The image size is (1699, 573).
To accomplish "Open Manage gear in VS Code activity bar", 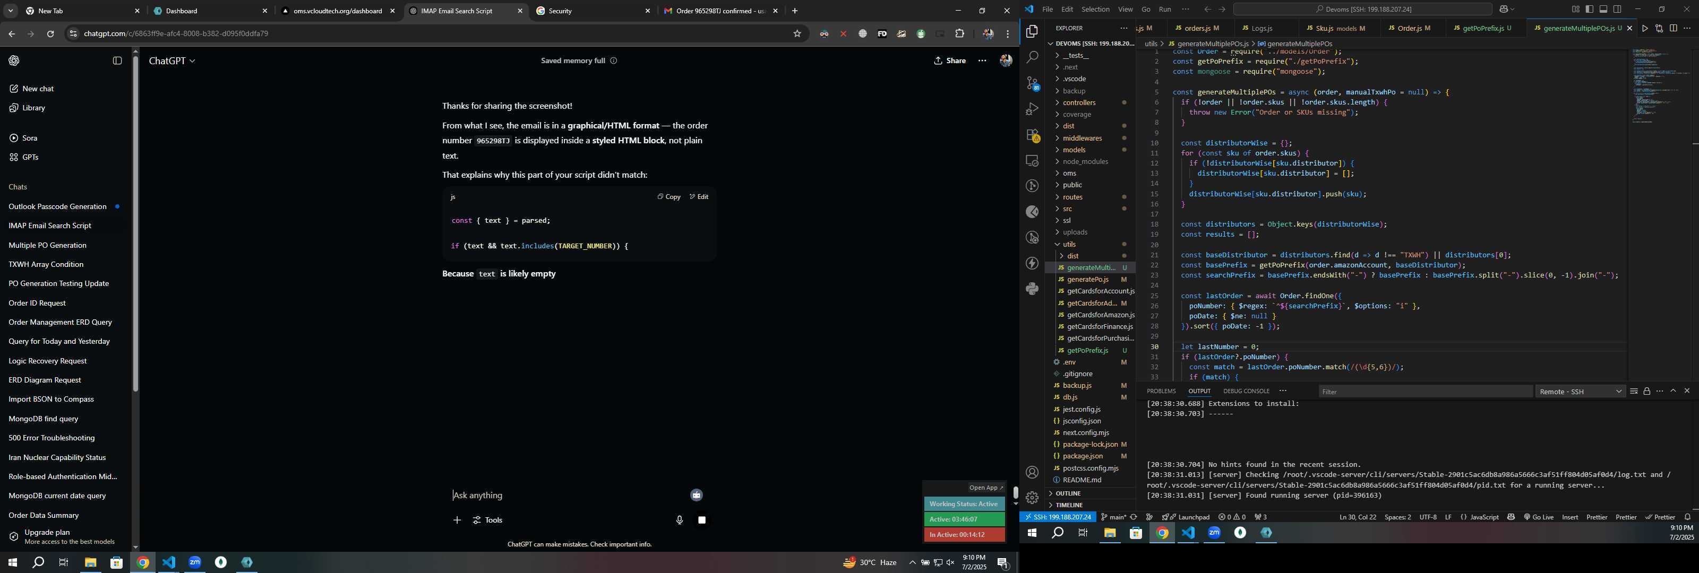I will (1032, 498).
